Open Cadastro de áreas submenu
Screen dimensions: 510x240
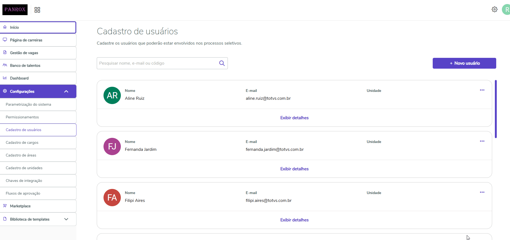tap(38, 155)
